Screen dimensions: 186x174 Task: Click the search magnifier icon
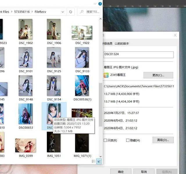(x=82, y=12)
